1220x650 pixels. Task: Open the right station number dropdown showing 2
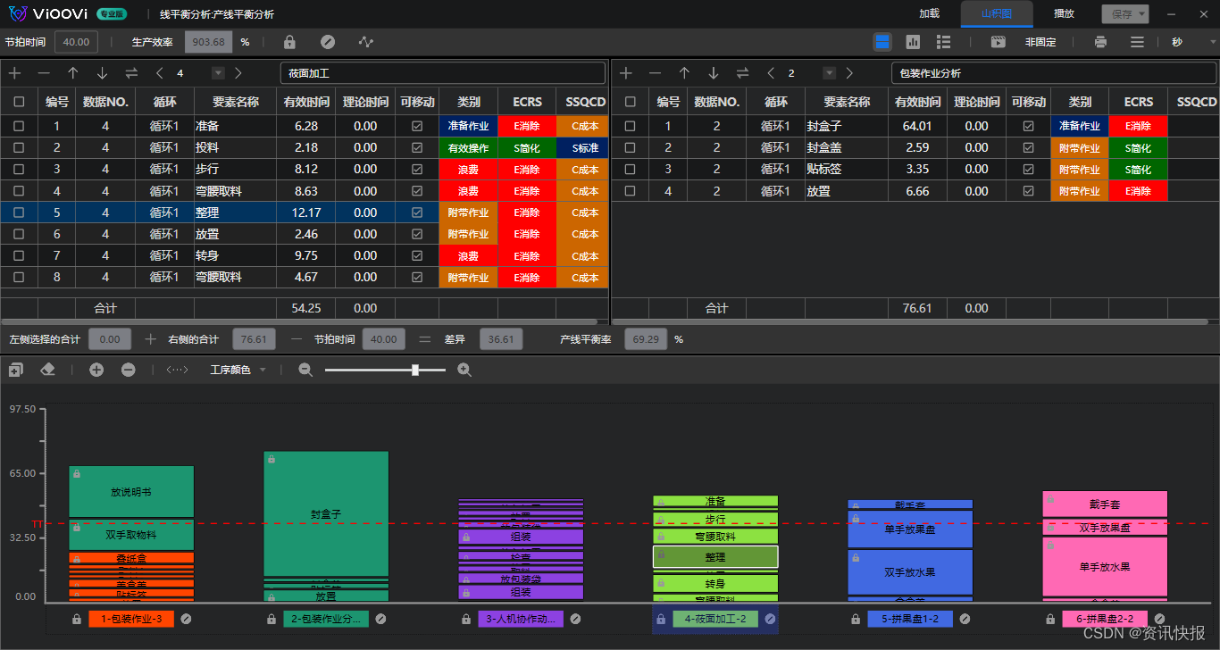830,73
